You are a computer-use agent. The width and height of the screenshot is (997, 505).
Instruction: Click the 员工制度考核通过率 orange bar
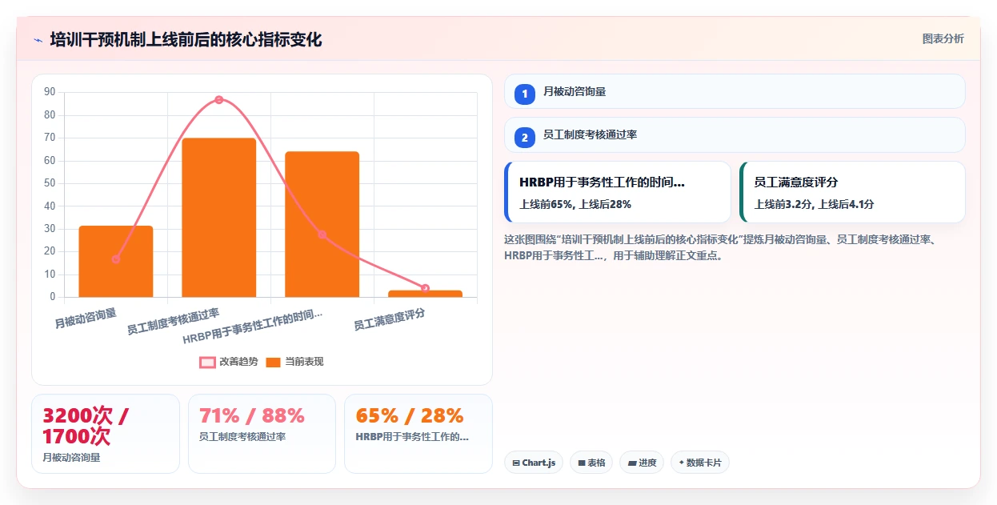[219, 218]
